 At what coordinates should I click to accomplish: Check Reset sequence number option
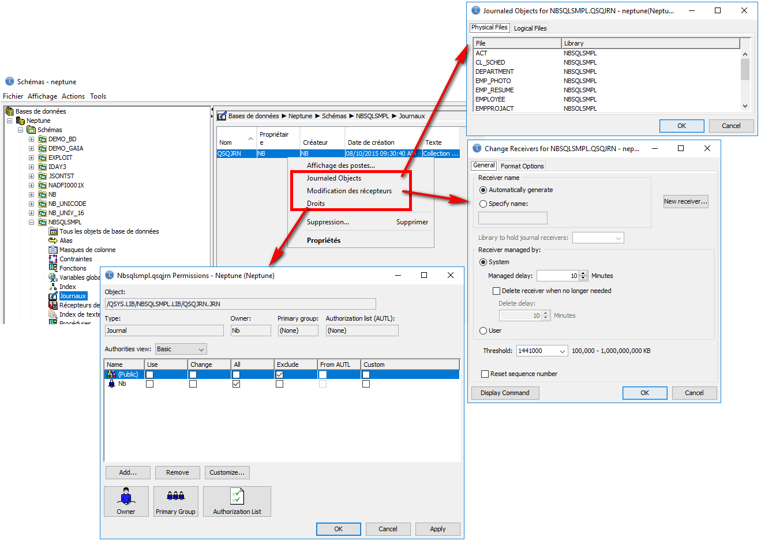[485, 374]
